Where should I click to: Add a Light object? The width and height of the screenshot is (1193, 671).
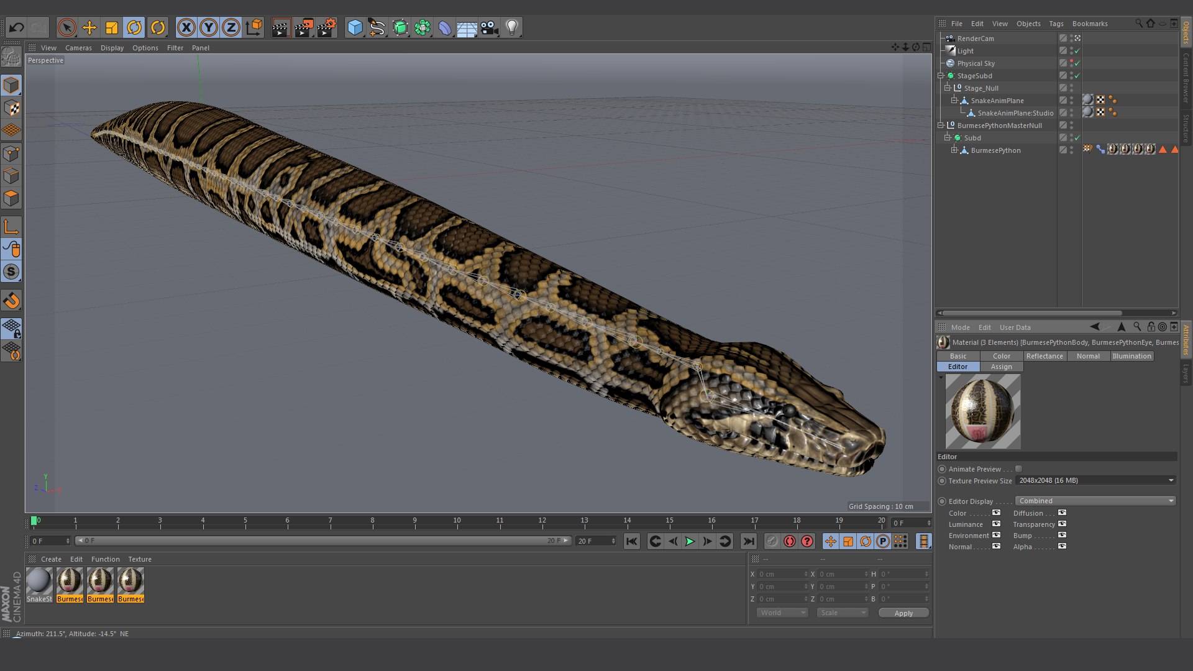tap(512, 27)
